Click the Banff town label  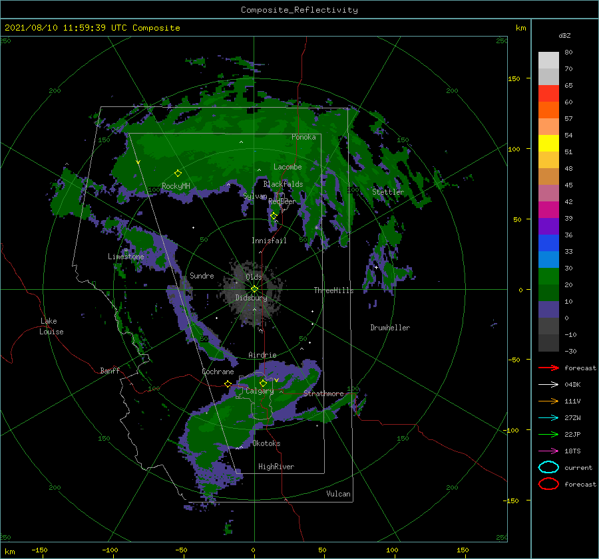pyautogui.click(x=110, y=370)
